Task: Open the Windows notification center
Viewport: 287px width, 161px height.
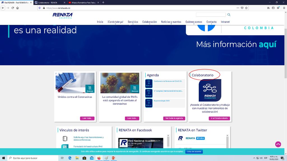Action: (x=283, y=158)
